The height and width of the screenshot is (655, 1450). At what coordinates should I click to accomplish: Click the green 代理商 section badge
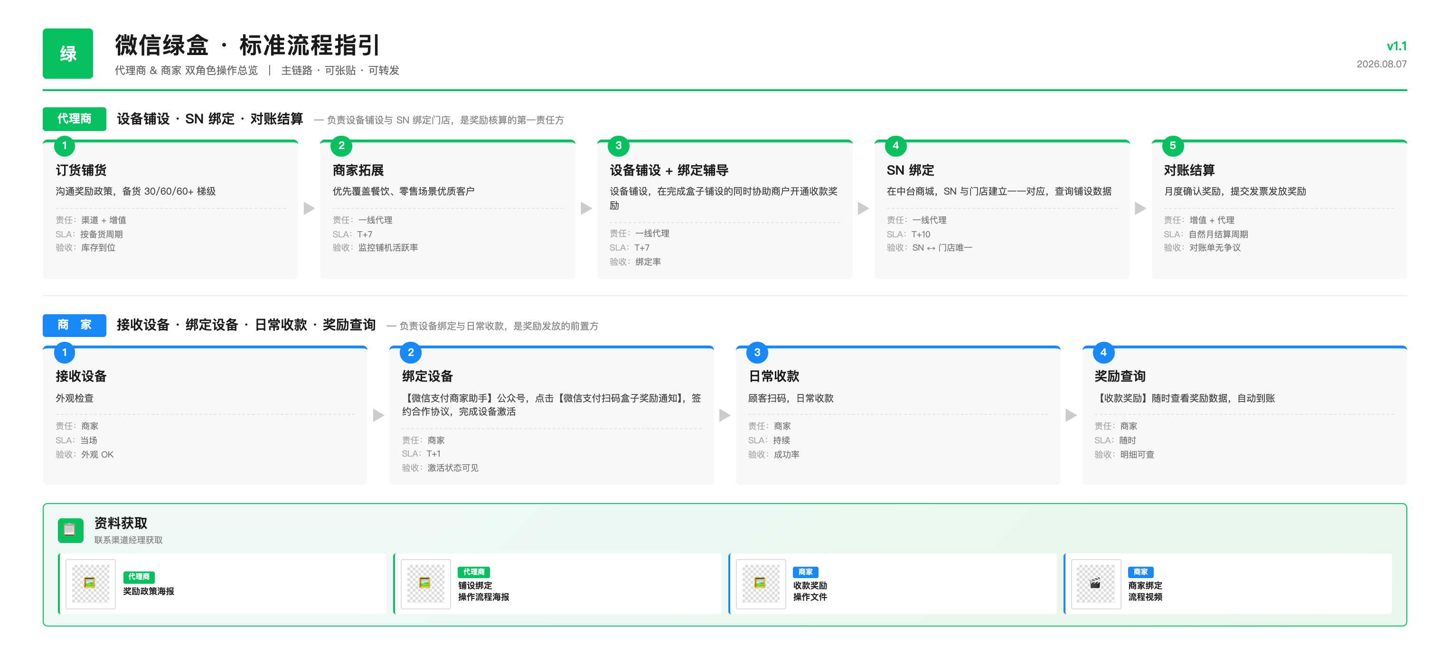[x=74, y=119]
